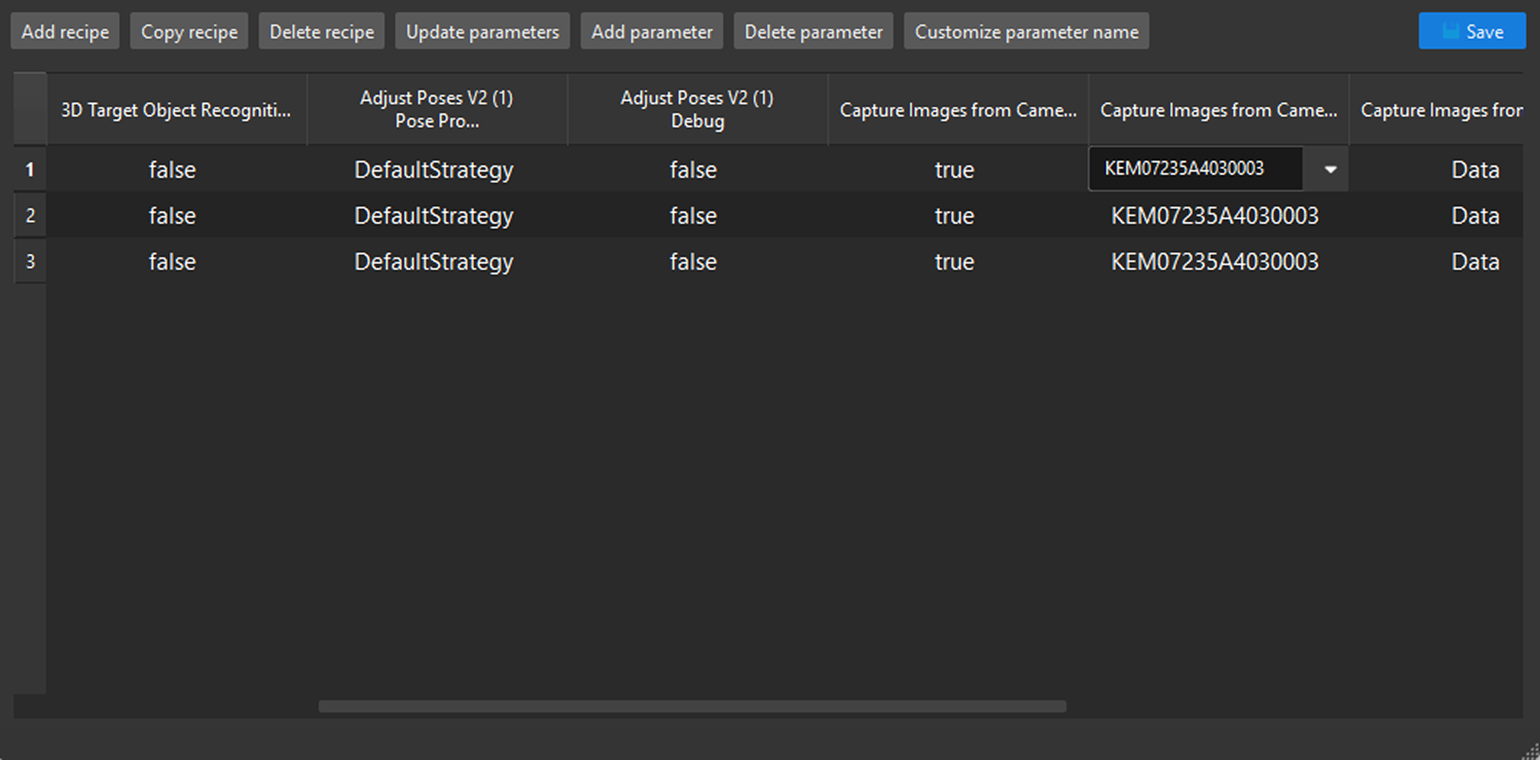
Task: Save the recipe configuration
Action: tap(1471, 31)
